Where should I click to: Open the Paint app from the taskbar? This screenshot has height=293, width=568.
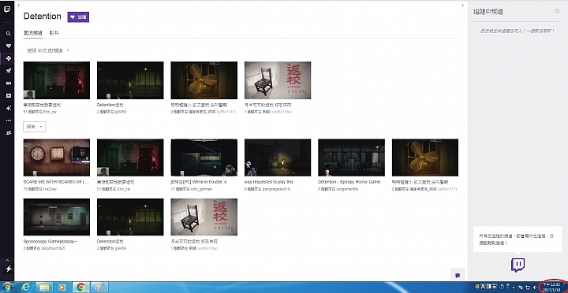click(x=99, y=287)
